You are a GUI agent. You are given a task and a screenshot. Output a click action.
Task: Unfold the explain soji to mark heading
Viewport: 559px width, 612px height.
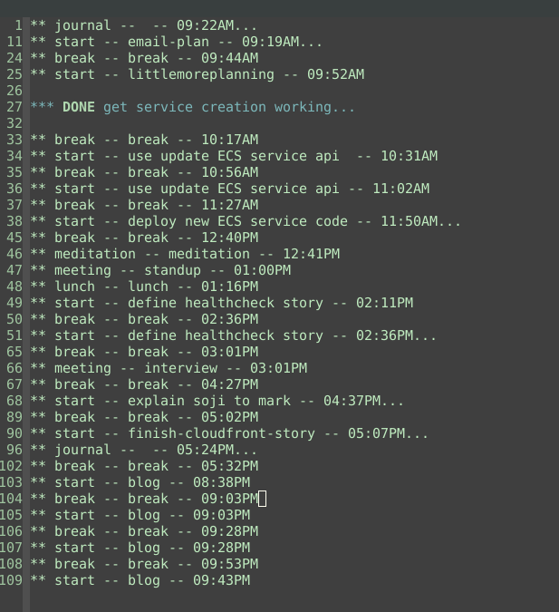(x=217, y=401)
